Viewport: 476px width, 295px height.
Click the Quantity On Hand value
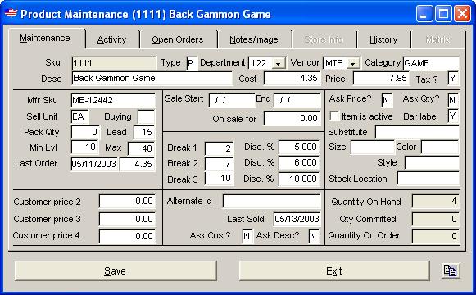[x=436, y=202]
